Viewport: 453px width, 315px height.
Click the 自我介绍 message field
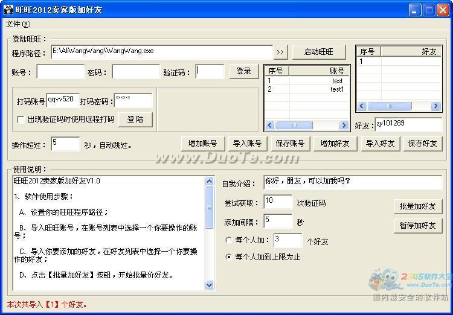[x=353, y=182]
